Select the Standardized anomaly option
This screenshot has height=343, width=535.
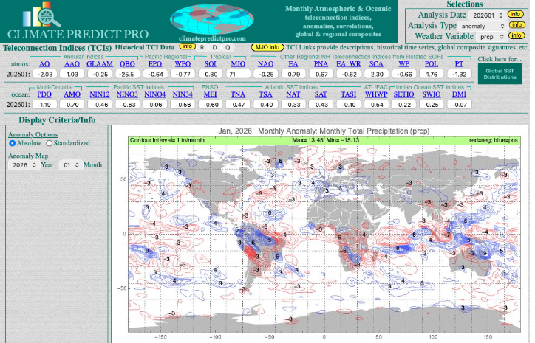pyautogui.click(x=50, y=143)
